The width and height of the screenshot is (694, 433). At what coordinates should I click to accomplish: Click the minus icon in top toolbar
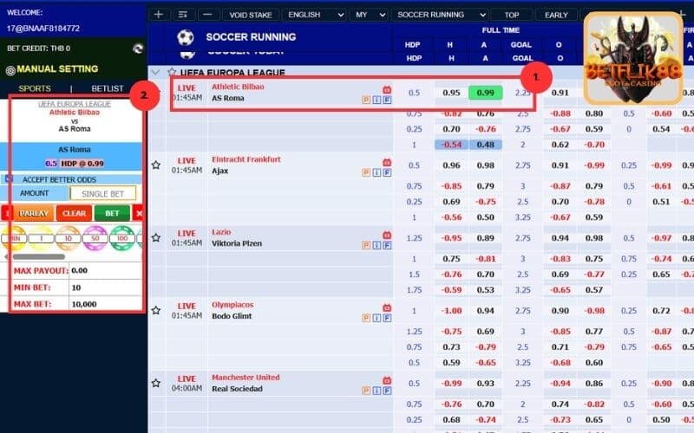207,15
